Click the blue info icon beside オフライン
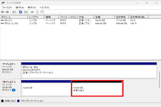The width and height of the screenshot is (161, 107). click(x=13, y=90)
